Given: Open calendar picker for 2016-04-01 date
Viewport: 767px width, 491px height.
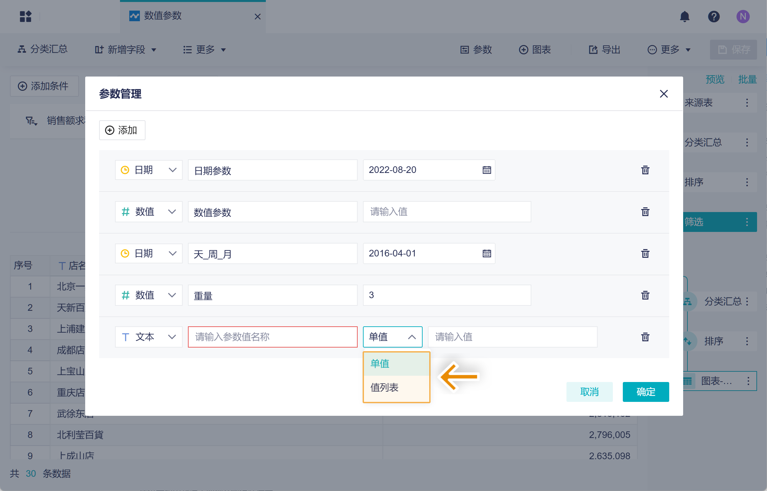Looking at the screenshot, I should (486, 253).
